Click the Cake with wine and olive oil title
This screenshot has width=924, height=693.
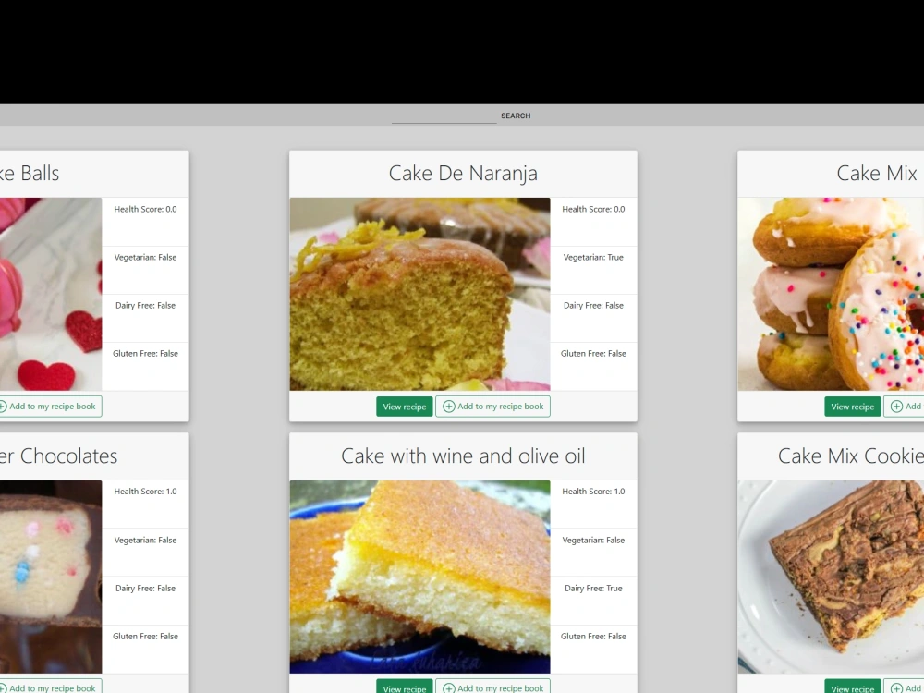pyautogui.click(x=462, y=456)
